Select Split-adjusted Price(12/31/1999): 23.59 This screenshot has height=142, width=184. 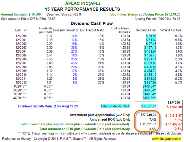(x=28, y=19)
